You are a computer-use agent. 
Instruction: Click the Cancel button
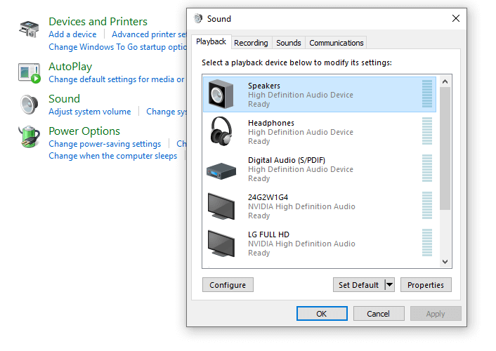[x=379, y=313]
